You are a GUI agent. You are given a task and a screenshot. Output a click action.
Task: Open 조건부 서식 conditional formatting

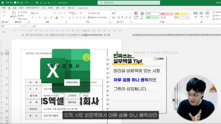pos(136,15)
